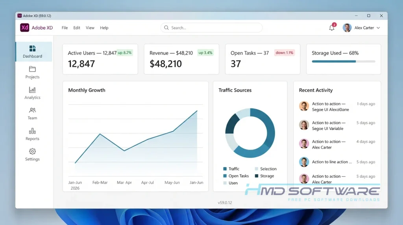This screenshot has width=403, height=225.
Task: Open the File menu
Action: (65, 28)
